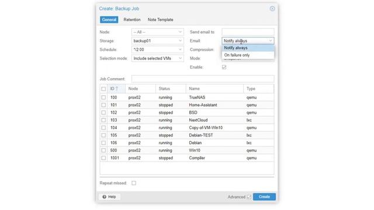Check the box for 103 NextCloud
This screenshot has height=210, width=374.
tap(103, 120)
